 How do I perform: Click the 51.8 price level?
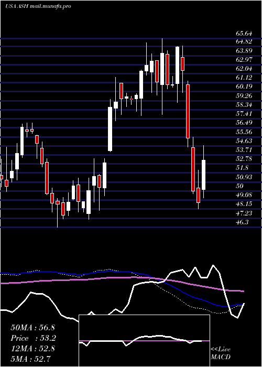tap(242, 168)
